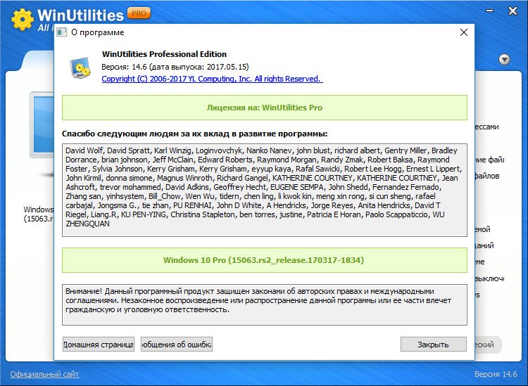Open the round dropdown arrow in main window
This screenshot has width=528, height=386.
tap(504, 60)
